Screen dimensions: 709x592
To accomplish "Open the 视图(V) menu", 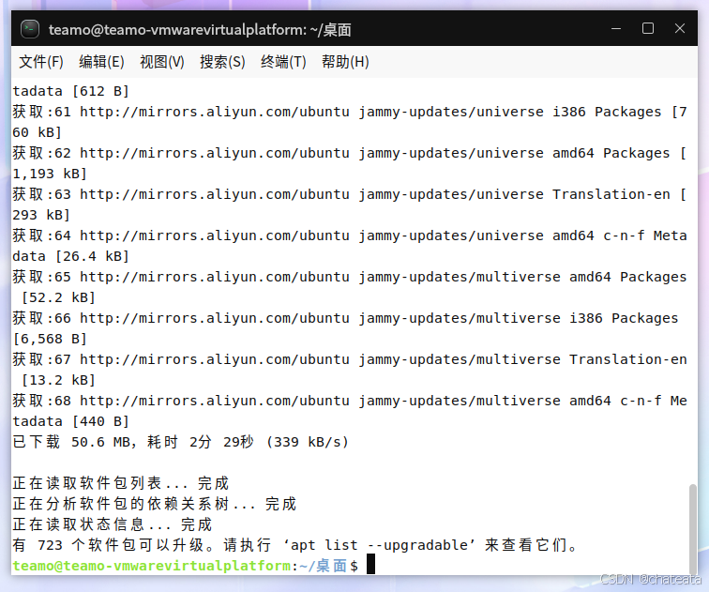I will click(x=162, y=62).
